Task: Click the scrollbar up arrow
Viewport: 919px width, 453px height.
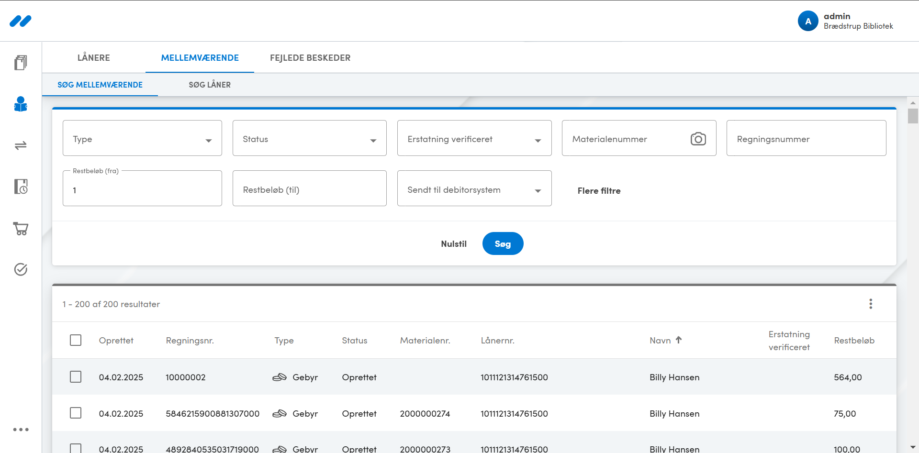Action: 913,102
